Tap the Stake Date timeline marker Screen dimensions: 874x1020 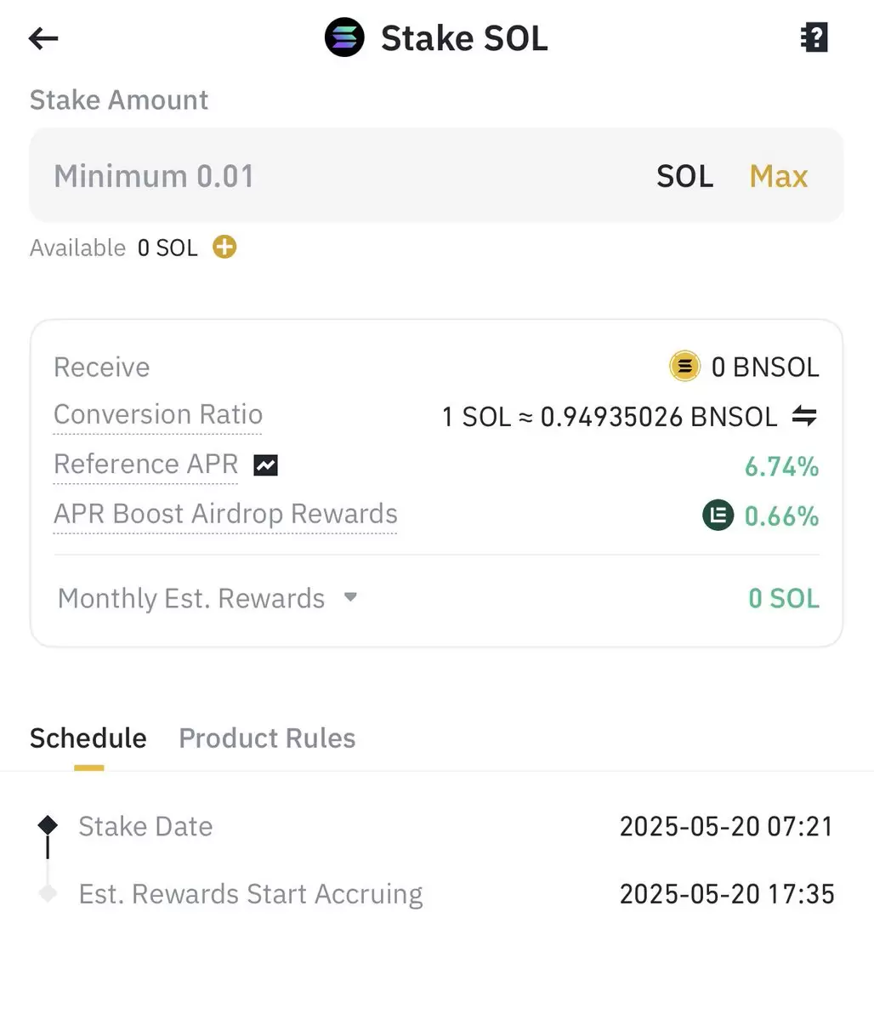pos(48,825)
